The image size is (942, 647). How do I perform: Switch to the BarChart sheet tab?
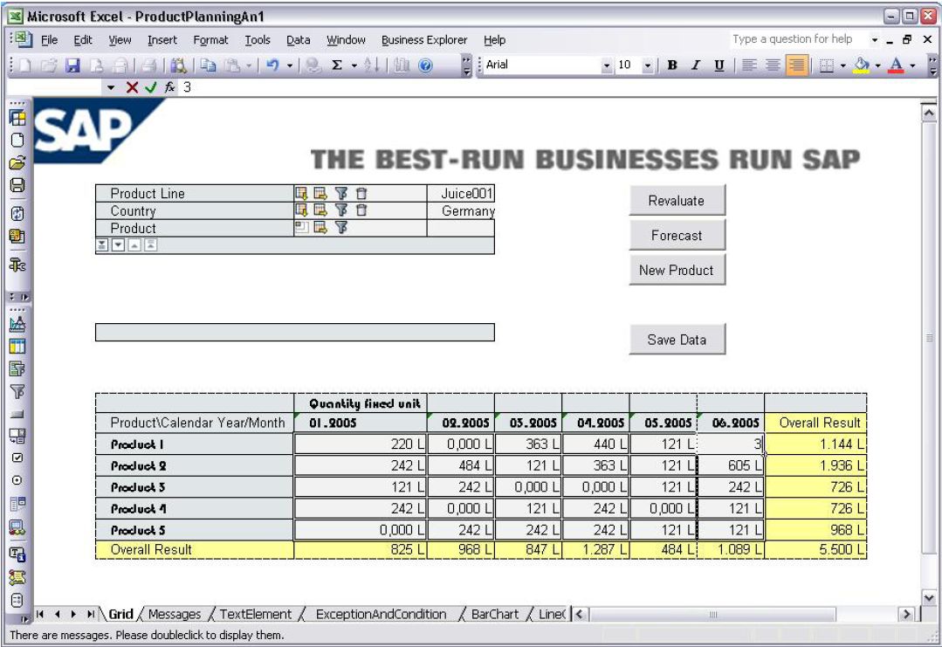(495, 614)
